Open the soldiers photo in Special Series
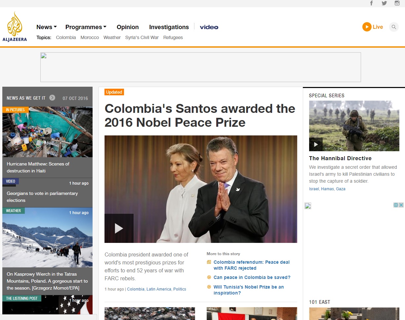This screenshot has width=405, height=320. point(354,126)
